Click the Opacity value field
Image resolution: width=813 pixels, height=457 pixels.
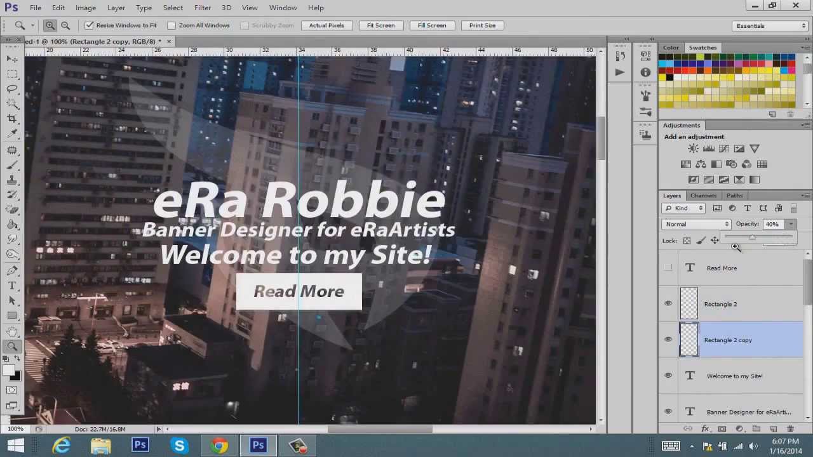click(774, 224)
